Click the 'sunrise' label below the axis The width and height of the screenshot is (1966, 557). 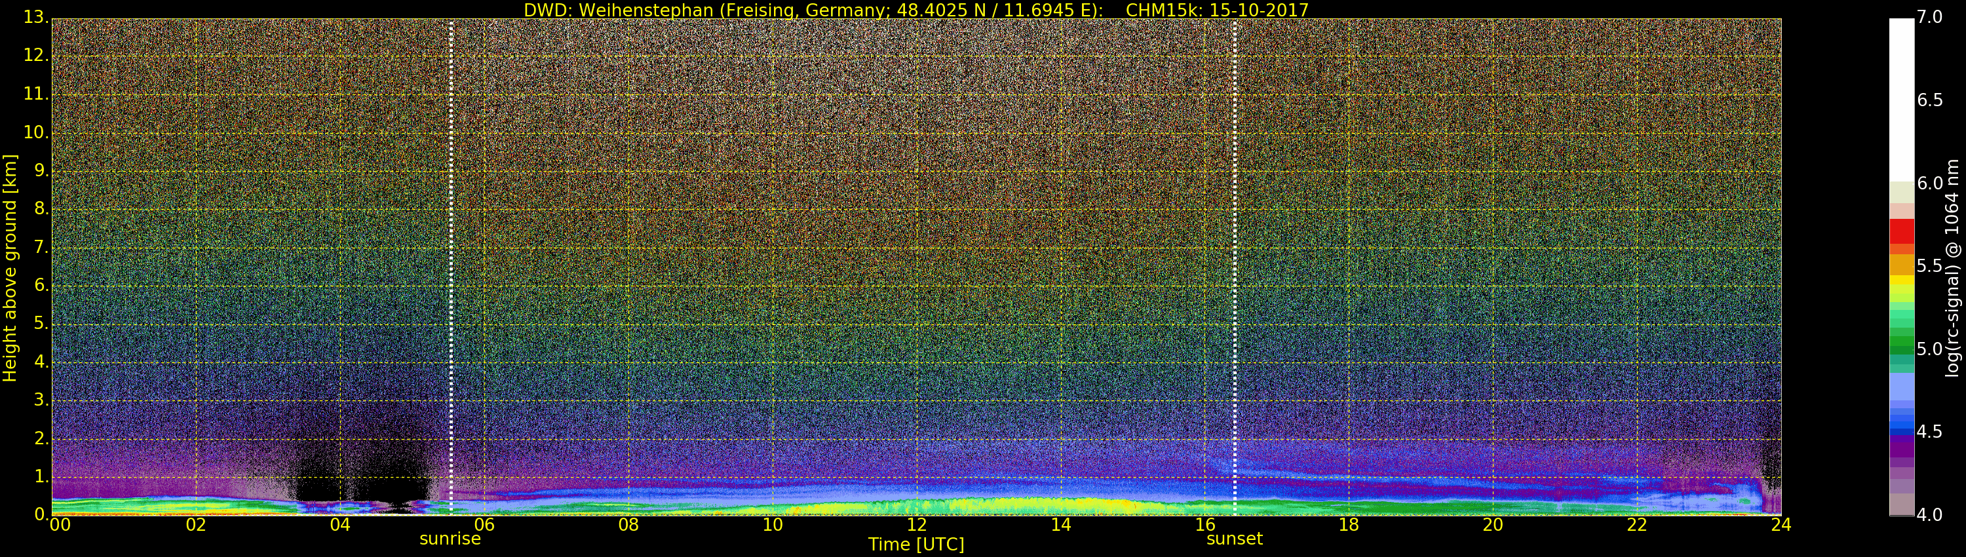coord(450,539)
